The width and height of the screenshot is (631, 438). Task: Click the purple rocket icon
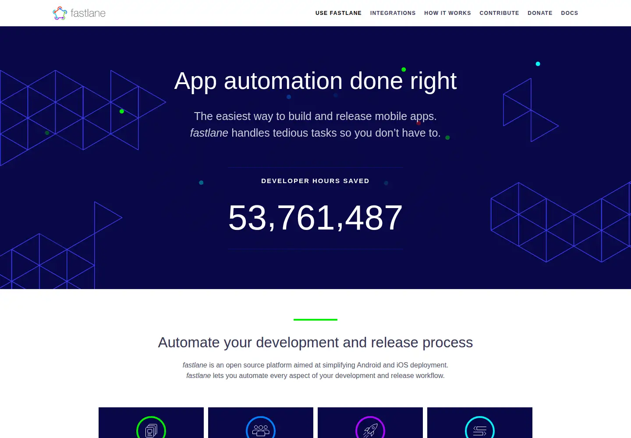[370, 428]
